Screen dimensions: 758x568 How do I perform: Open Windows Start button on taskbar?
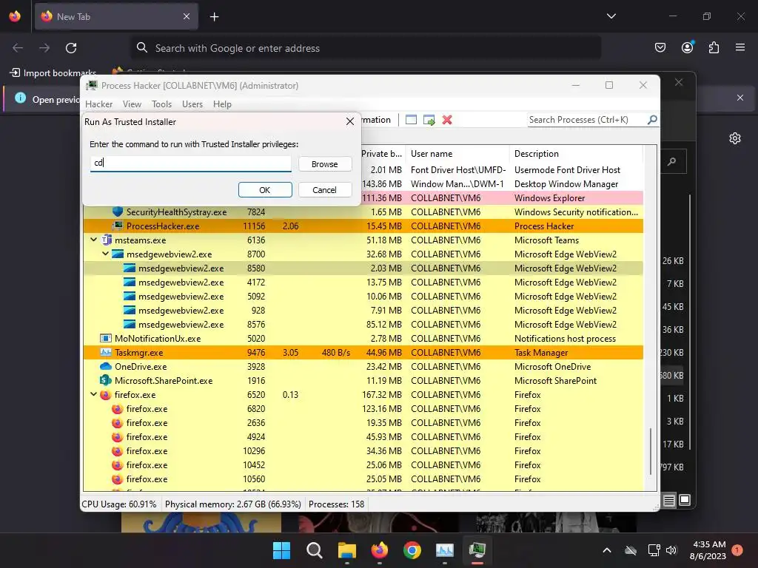281,550
